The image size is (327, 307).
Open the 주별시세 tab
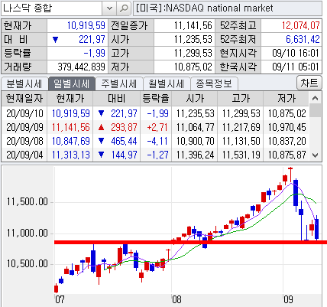click(119, 83)
